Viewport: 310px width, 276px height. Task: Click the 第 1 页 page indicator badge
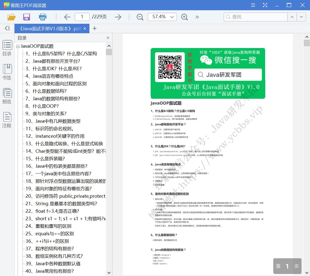[287, 266]
